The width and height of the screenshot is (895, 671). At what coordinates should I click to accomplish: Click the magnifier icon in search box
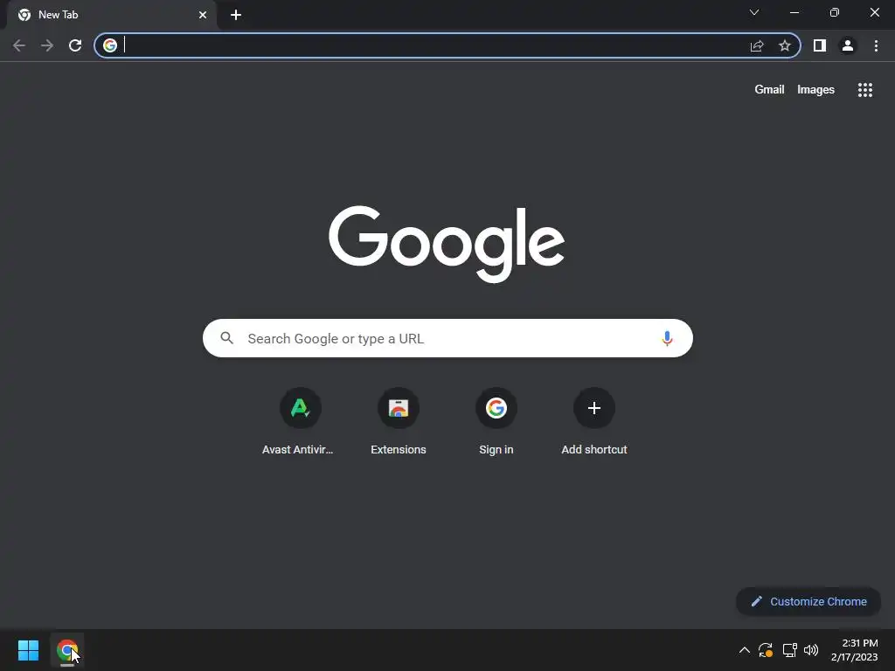pos(227,338)
